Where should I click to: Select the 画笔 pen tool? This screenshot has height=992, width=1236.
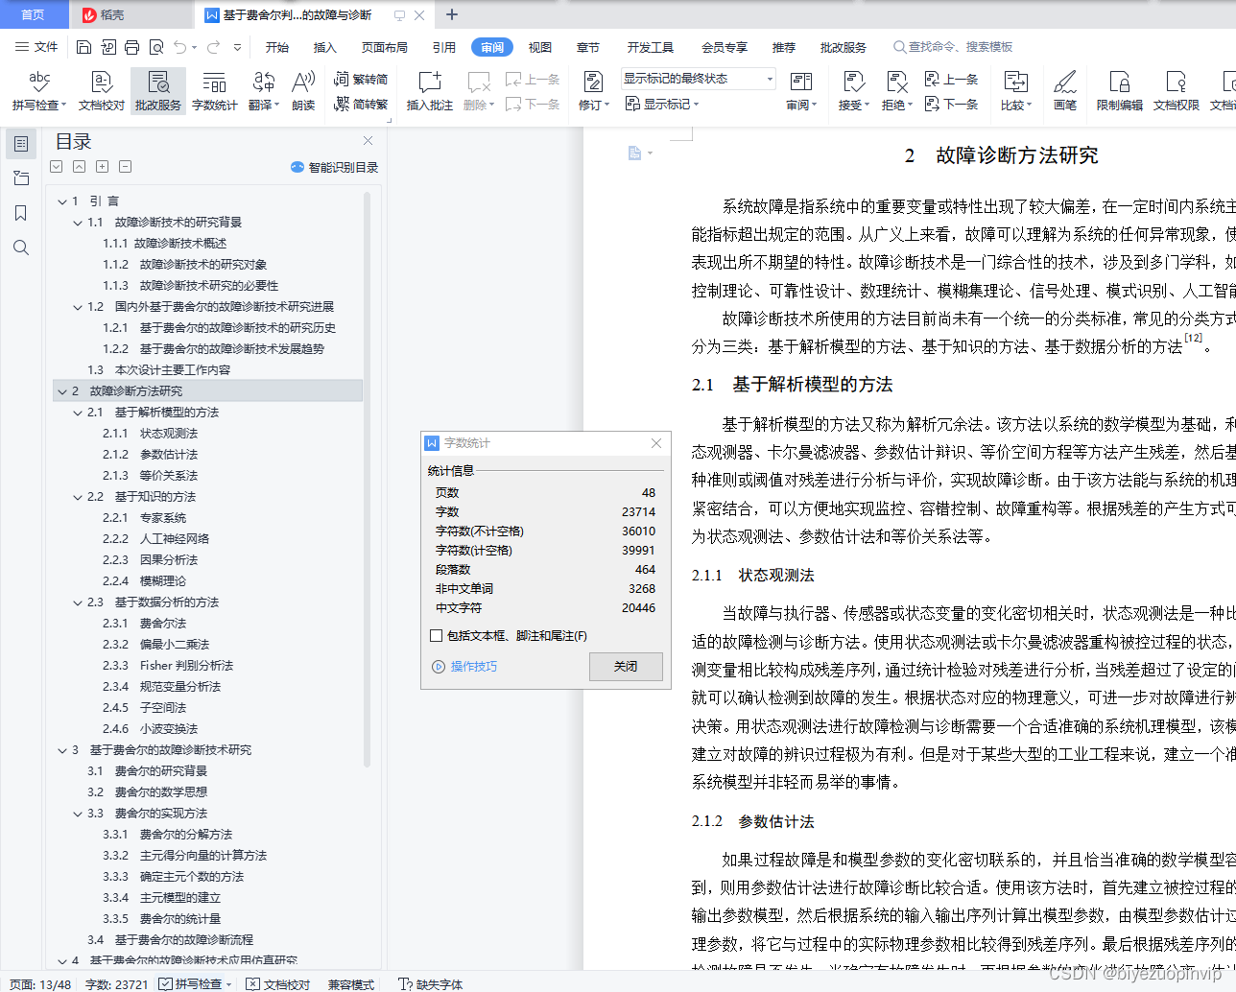(1065, 90)
